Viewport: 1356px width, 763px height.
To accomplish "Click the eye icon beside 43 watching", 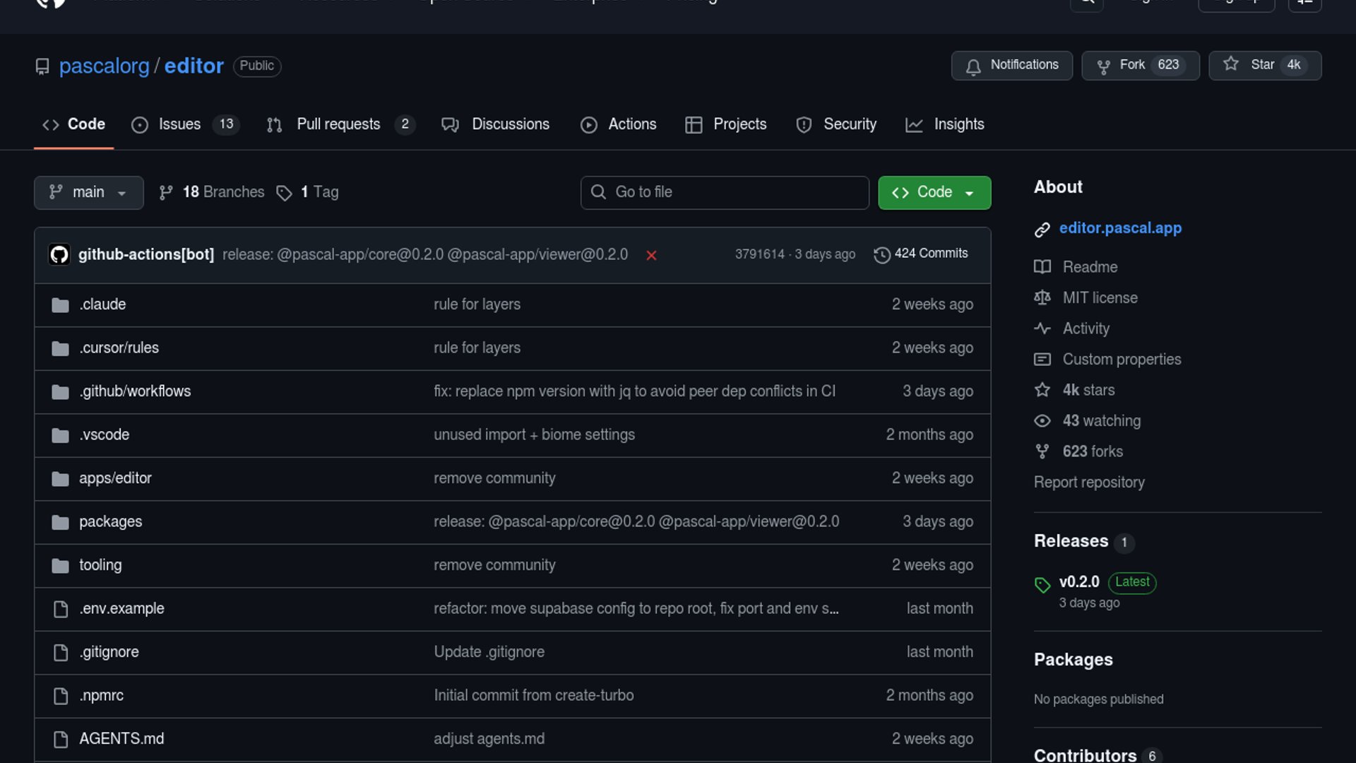I will click(x=1042, y=421).
